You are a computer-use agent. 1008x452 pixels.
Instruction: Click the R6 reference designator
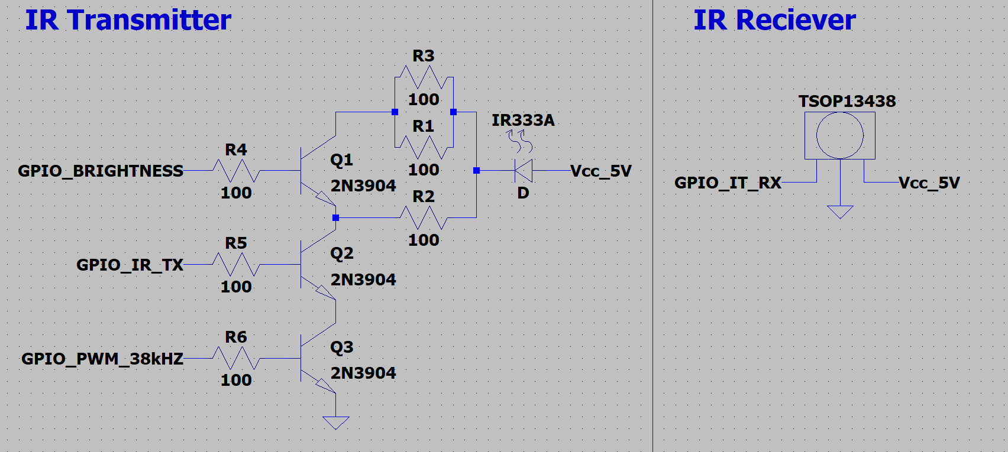(236, 337)
